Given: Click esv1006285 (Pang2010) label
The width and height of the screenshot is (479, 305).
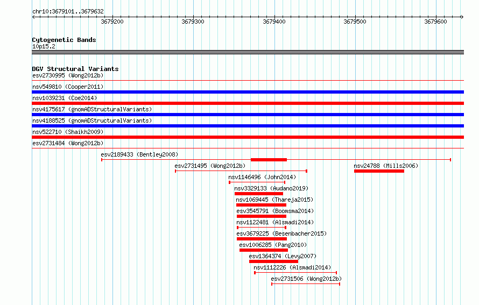Looking at the screenshot, I should (x=273, y=245).
